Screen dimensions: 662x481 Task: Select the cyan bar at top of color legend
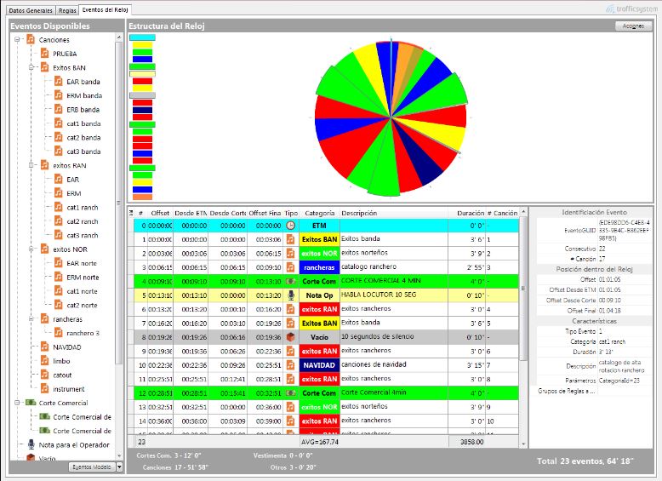pyautogui.click(x=141, y=37)
